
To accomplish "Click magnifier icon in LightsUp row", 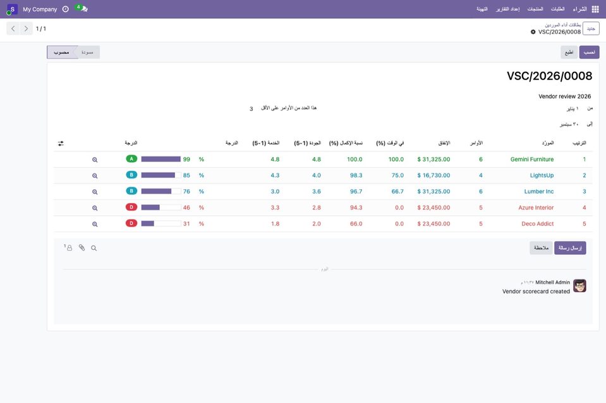I will pyautogui.click(x=95, y=176).
